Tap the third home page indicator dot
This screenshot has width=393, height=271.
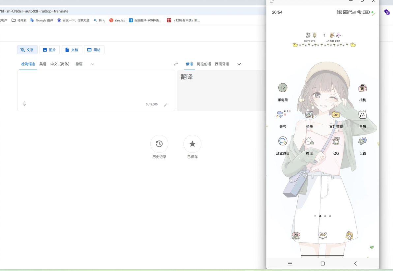point(330,216)
